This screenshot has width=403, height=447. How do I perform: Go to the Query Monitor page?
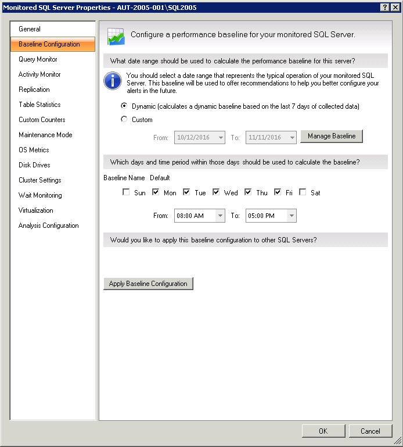tap(53, 59)
